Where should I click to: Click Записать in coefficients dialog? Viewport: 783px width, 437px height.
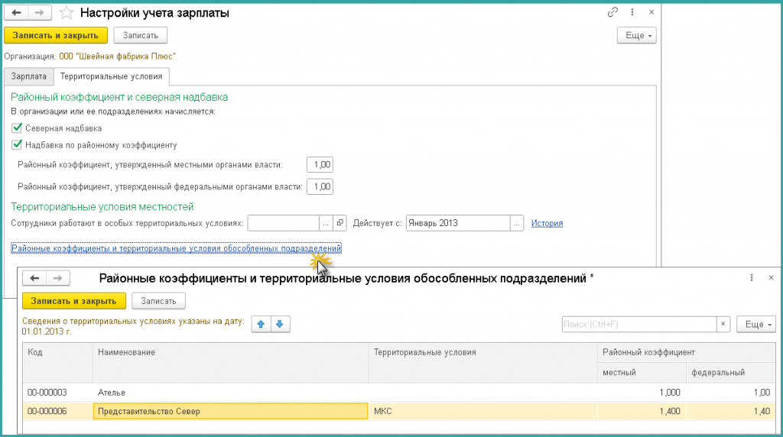tap(158, 301)
